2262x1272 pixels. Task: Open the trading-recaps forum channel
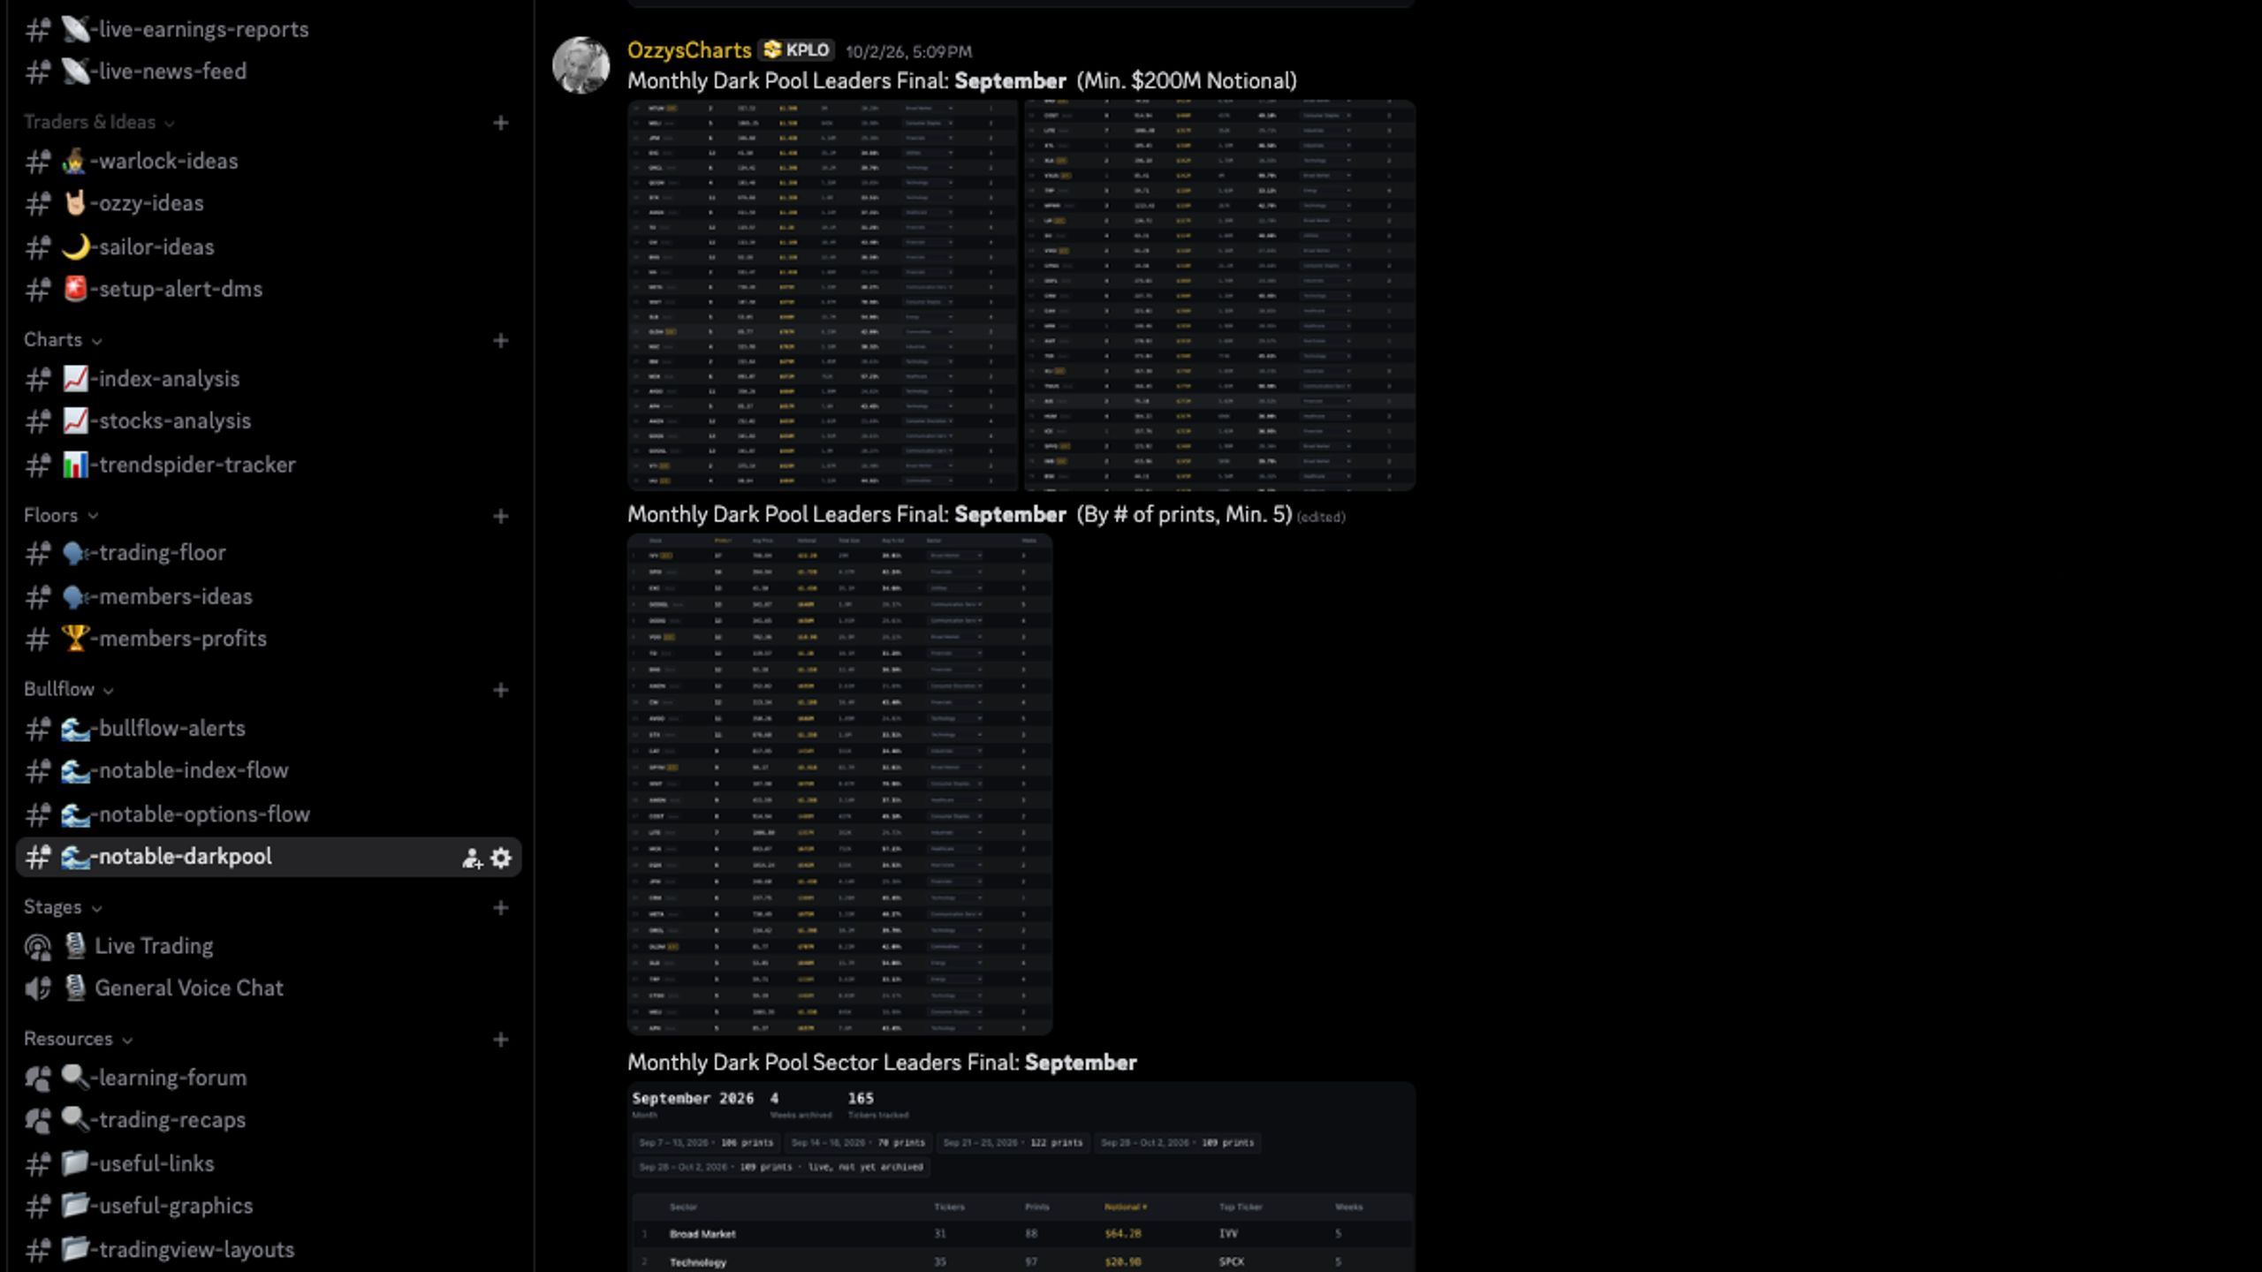point(269,1120)
